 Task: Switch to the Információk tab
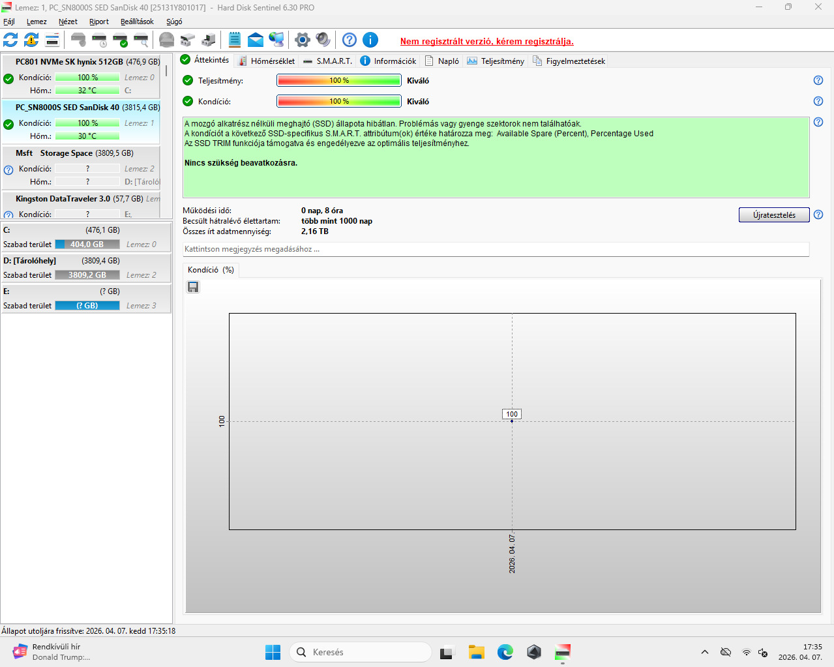coord(388,61)
